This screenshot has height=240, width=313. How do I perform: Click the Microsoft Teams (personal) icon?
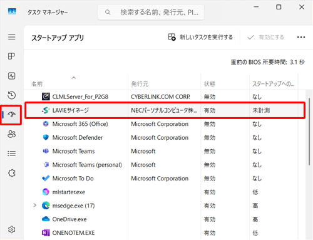46,165
